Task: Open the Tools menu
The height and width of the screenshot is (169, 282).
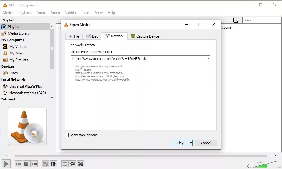Action: click(x=86, y=13)
